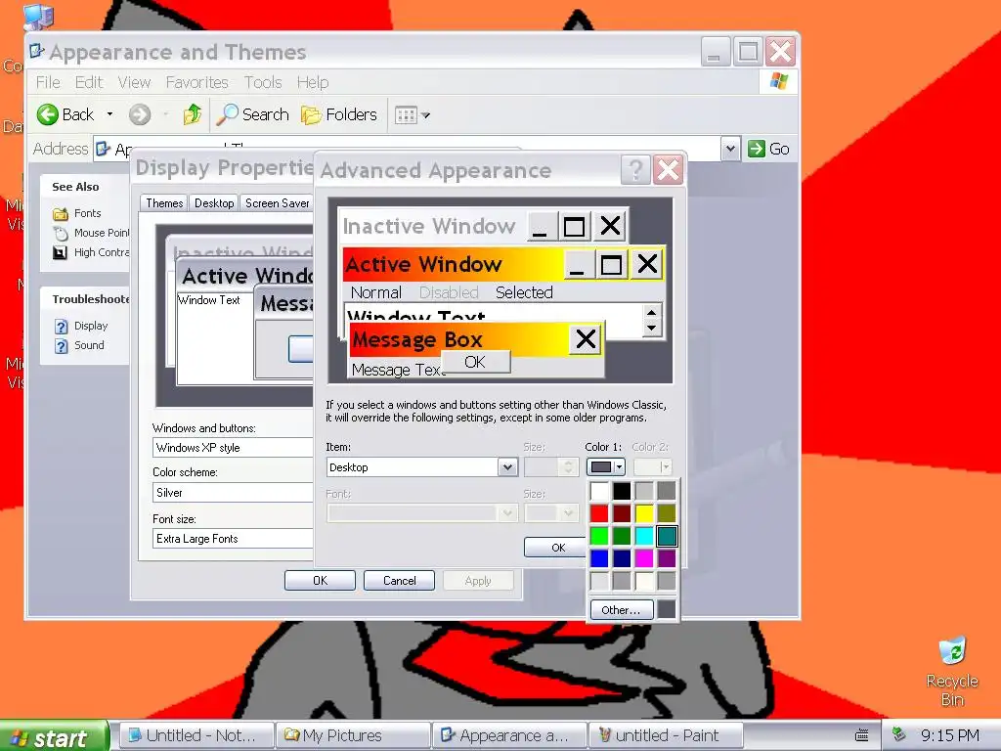
Task: Pick the lime green color swatch
Action: [599, 536]
